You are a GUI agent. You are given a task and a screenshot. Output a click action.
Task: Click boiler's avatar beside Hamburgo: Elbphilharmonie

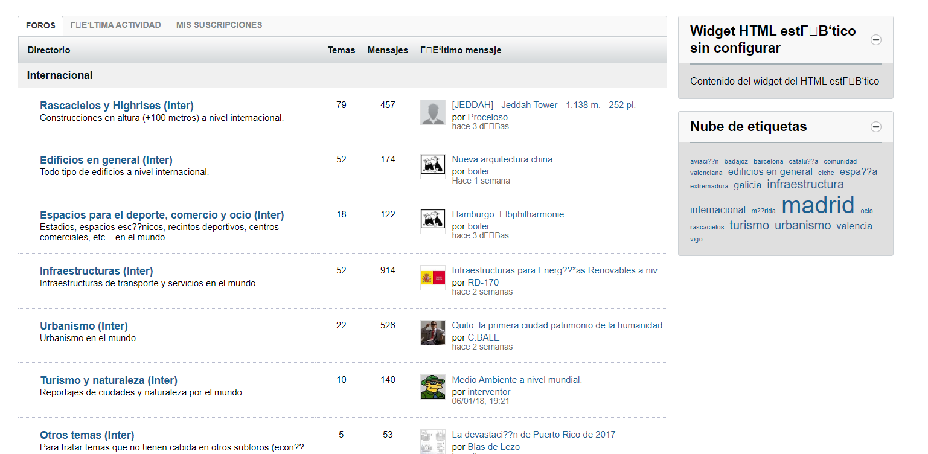tap(432, 222)
